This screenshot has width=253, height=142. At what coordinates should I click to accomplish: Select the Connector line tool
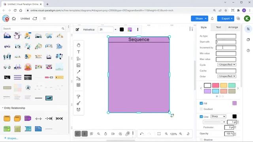tap(78, 72)
